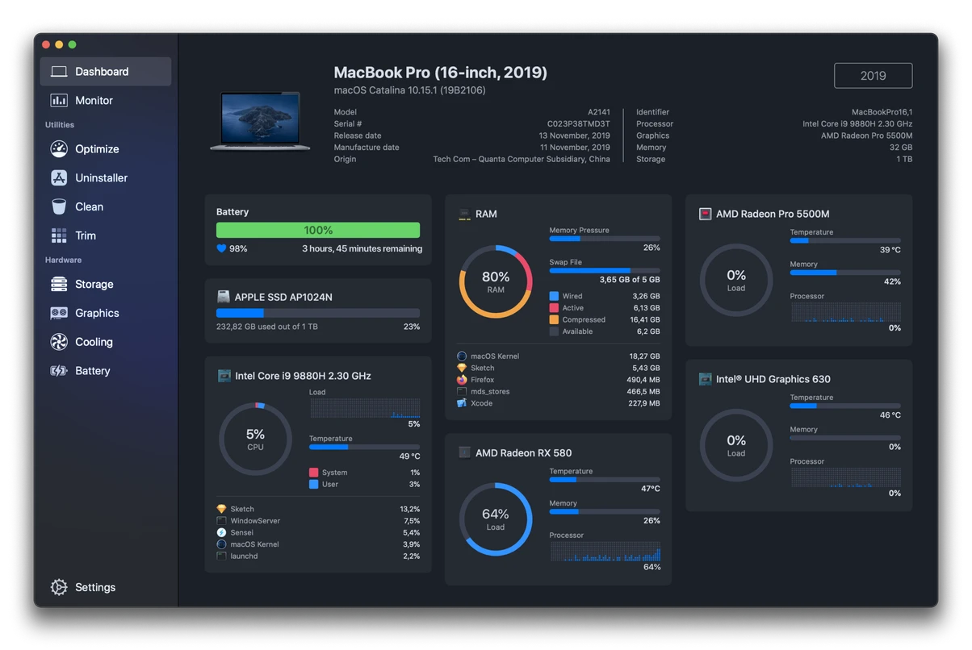The height and width of the screenshot is (650, 972).
Task: Click the CPU Temperature bar
Action: click(x=364, y=447)
